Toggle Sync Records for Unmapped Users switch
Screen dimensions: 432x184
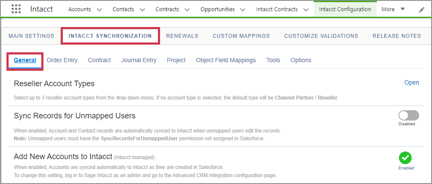pyautogui.click(x=408, y=115)
